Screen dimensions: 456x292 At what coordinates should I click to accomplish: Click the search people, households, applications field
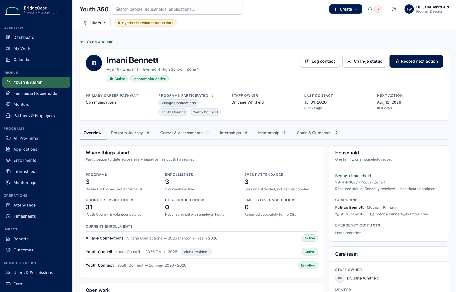(x=177, y=9)
